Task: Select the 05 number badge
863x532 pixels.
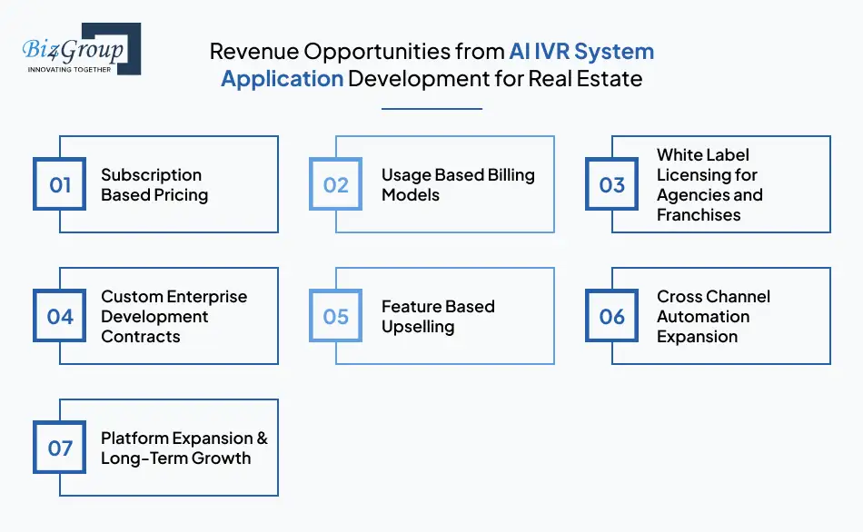Action: [x=336, y=316]
